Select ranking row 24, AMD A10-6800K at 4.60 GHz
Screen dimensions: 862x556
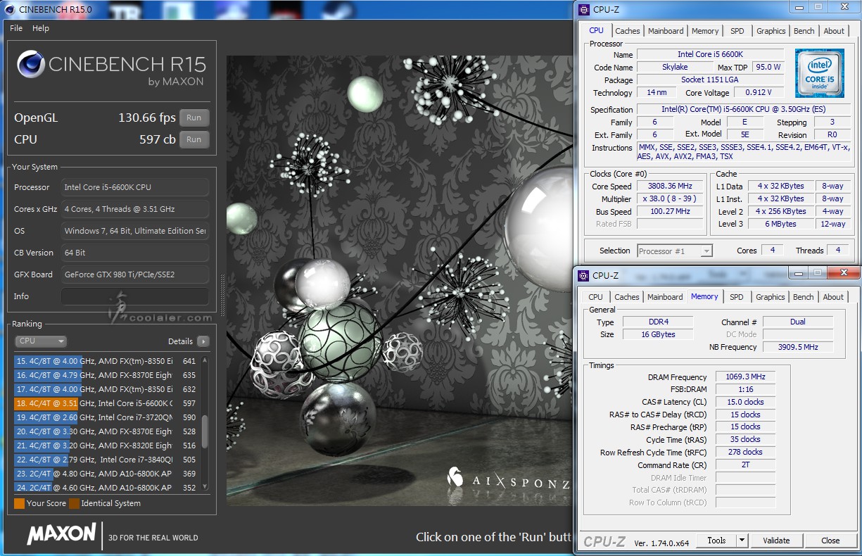pyautogui.click(x=106, y=488)
